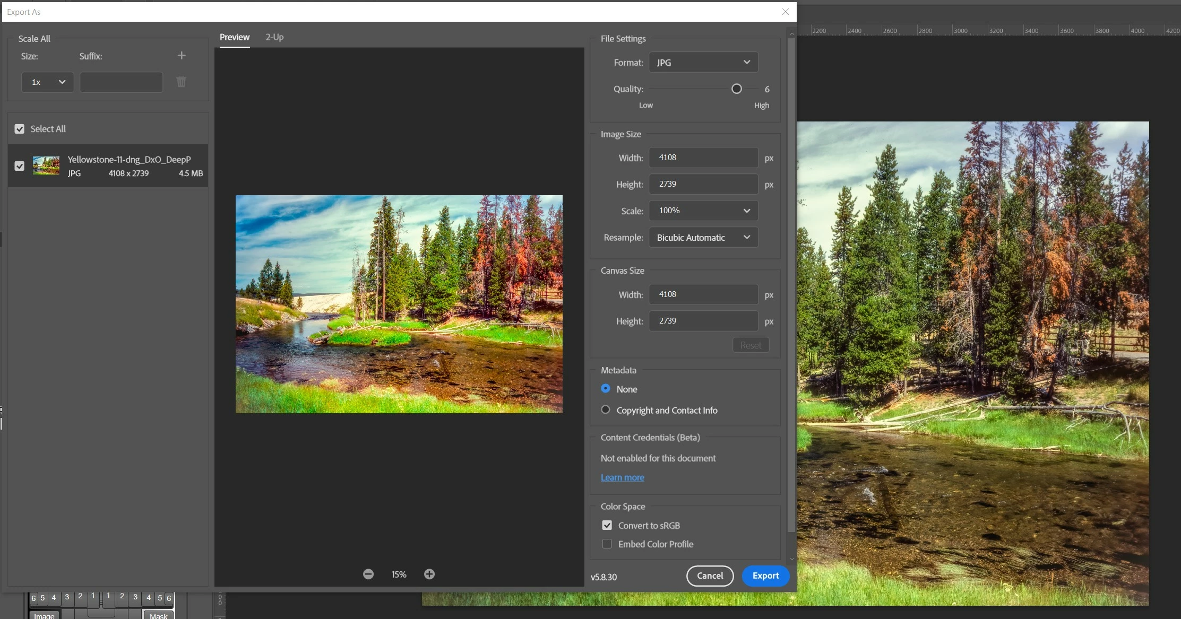This screenshot has height=619, width=1181.
Task: Click the Quality slider handle
Action: (737, 89)
